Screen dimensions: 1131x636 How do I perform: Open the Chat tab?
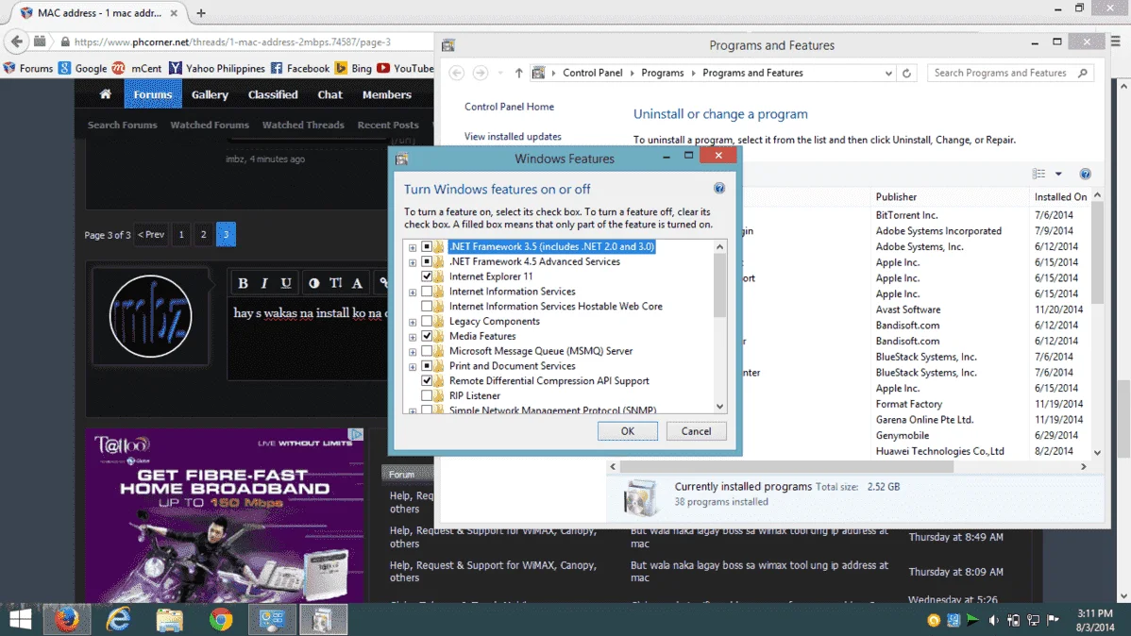tap(329, 94)
